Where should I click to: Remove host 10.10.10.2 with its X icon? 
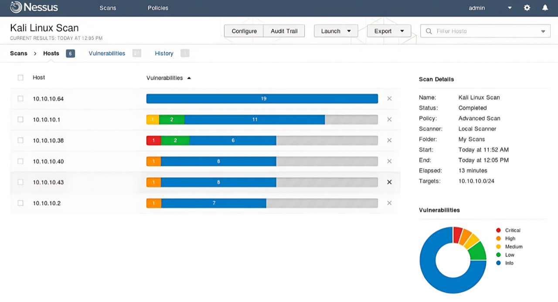coord(389,203)
